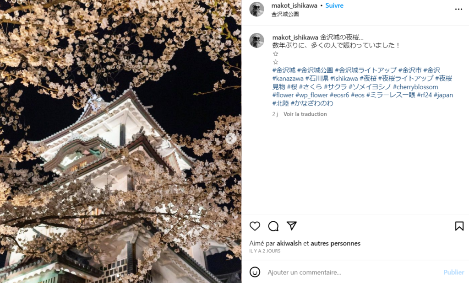Screen dimensions: 469x283
Task: Advance to the next photo with carousel arrow
Action: pyautogui.click(x=231, y=139)
